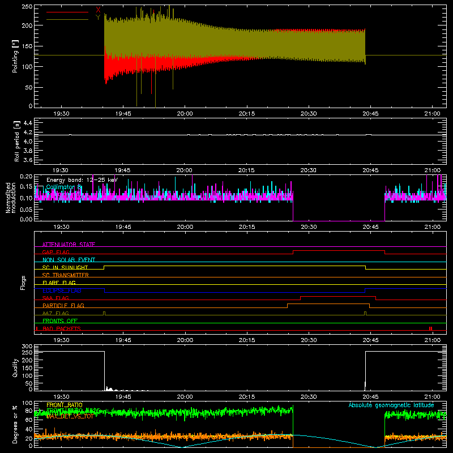The image size is (453, 453).
Task: Click the 'Degrees or %' axis title
Action: point(15,425)
